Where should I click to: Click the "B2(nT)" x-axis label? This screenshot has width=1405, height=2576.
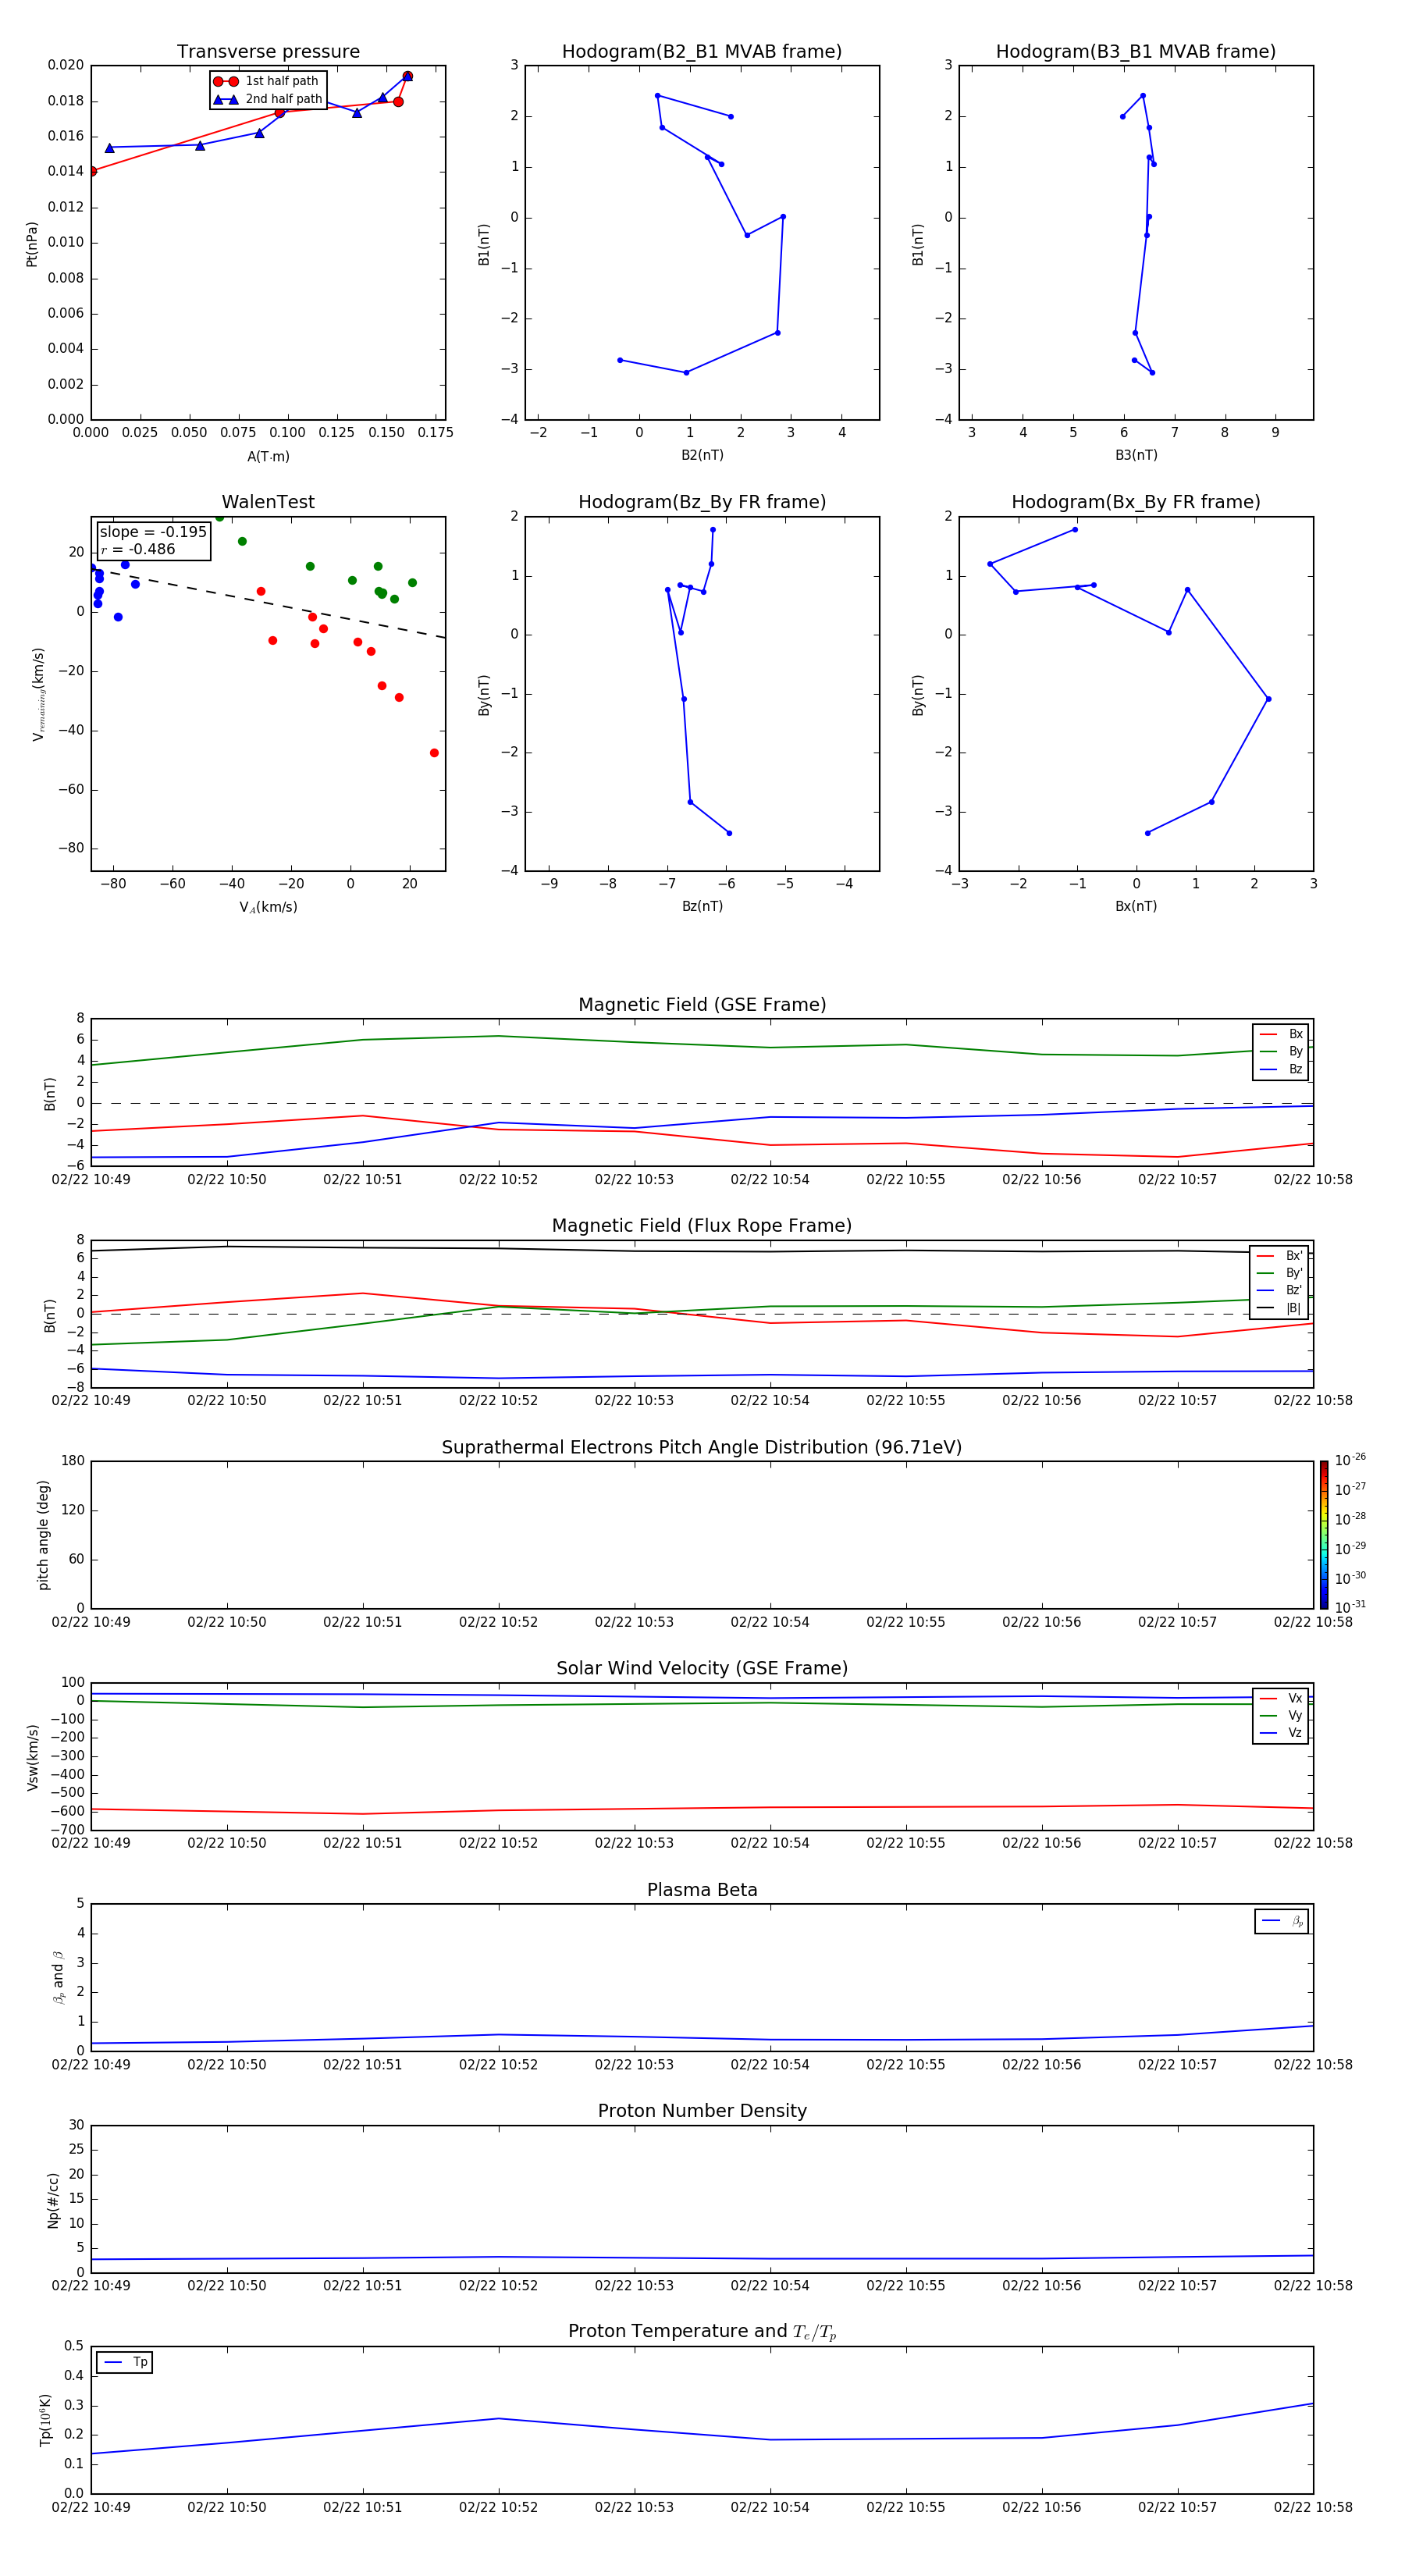[x=702, y=455]
